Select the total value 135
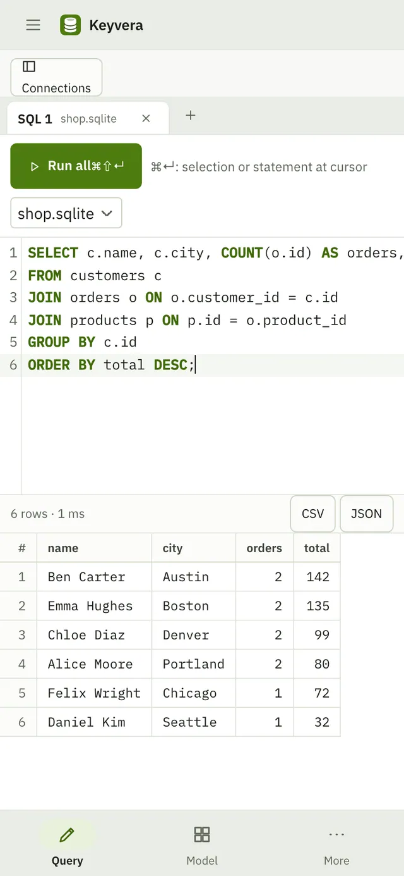 tap(317, 606)
